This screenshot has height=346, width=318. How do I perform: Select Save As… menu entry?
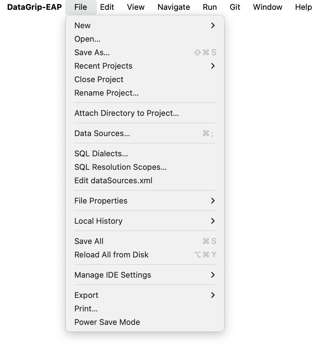click(x=92, y=52)
